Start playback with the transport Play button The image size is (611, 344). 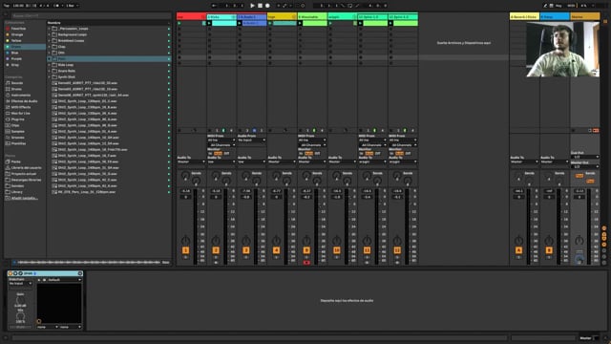(252, 6)
